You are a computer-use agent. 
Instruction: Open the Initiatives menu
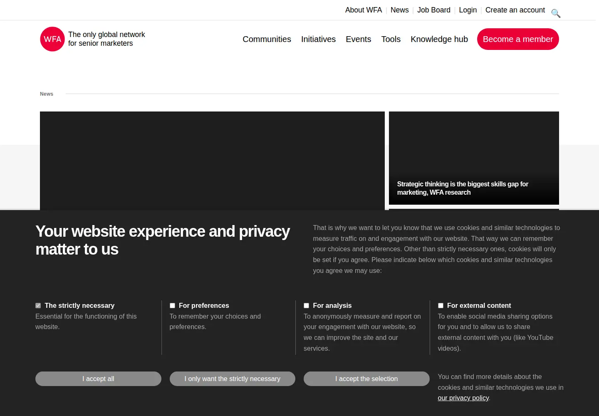click(x=318, y=39)
